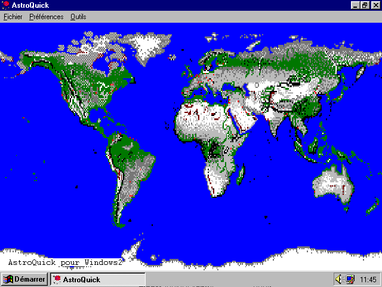The image size is (382, 287).
Task: Click the AstroQuick title bar text
Action: [30, 5]
